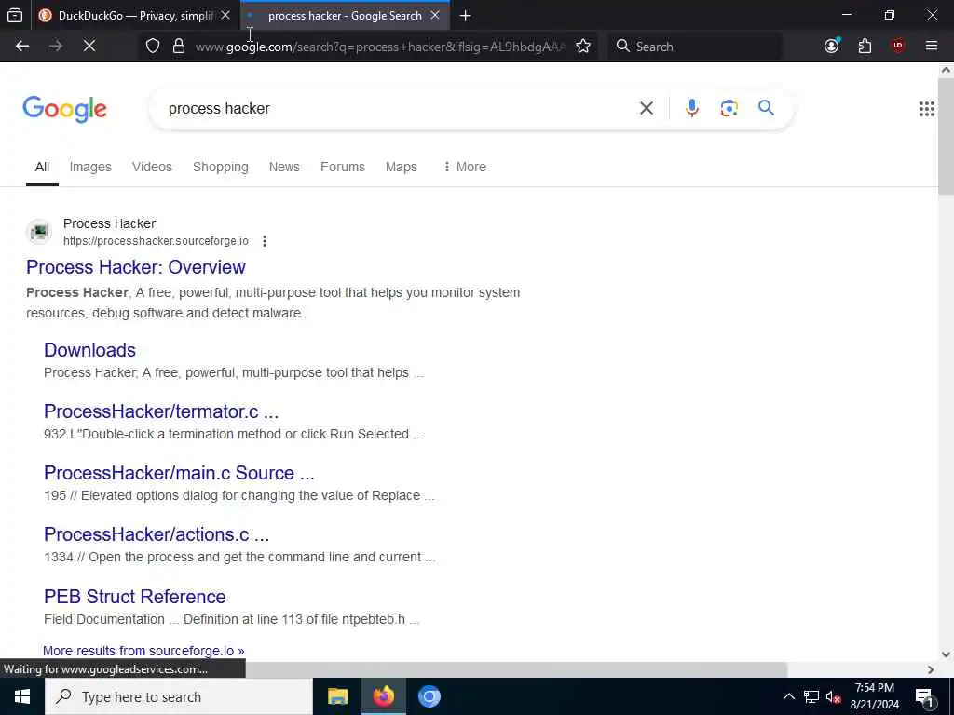The height and width of the screenshot is (715, 954).
Task: Switch to Images results
Action: [90, 167]
